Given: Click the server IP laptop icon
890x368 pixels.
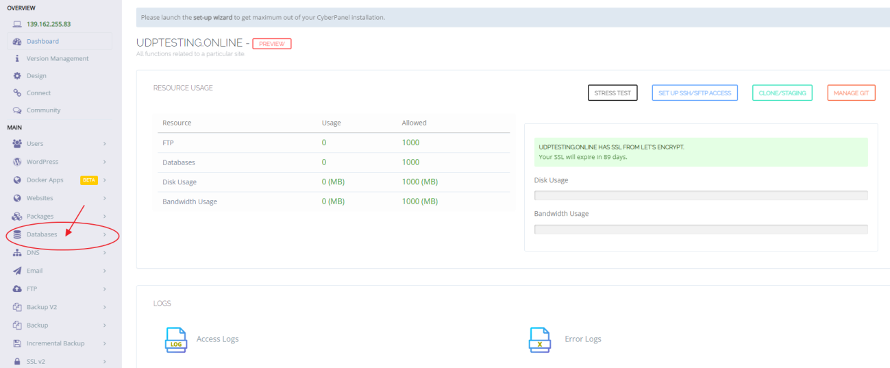Looking at the screenshot, I should pos(17,24).
